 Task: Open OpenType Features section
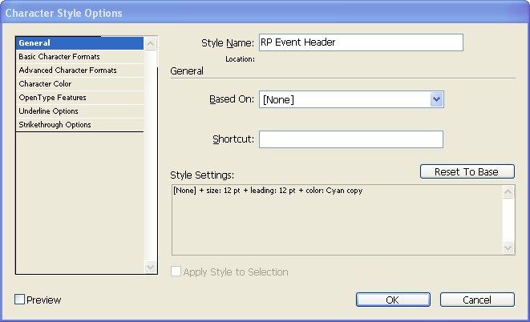click(79, 98)
